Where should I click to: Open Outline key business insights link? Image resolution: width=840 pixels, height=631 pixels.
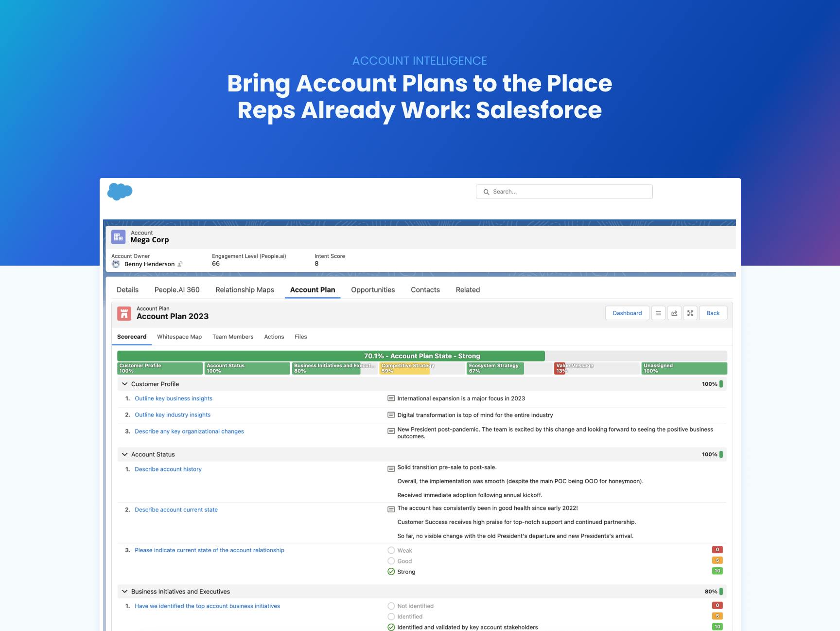[174, 398]
